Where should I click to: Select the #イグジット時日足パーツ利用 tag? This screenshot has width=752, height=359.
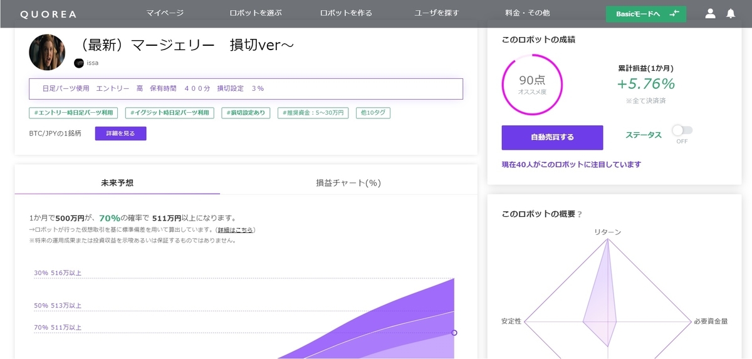[x=170, y=113]
